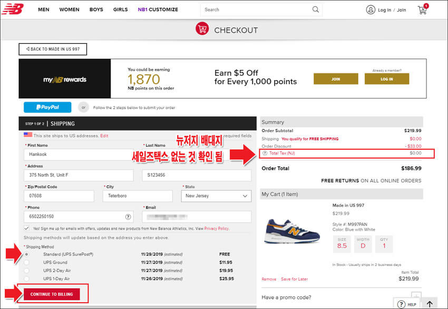Click the Phone number field
The image size is (448, 309).
pos(79,217)
